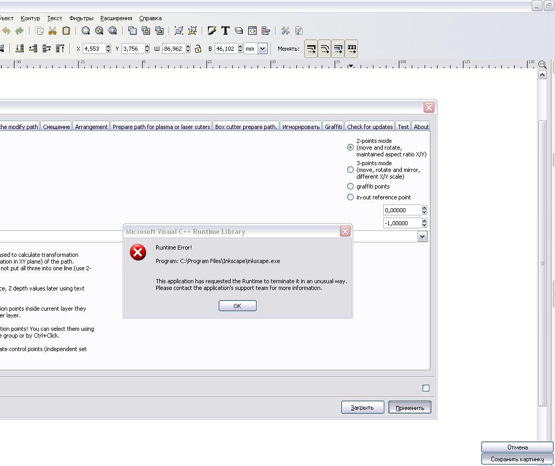This screenshot has width=555, height=466.
Task: Zoom to fit drawing icon
Action: click(99, 31)
